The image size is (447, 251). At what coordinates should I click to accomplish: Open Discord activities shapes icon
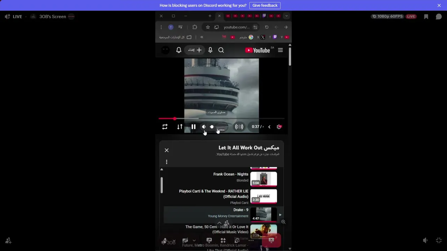(x=223, y=241)
